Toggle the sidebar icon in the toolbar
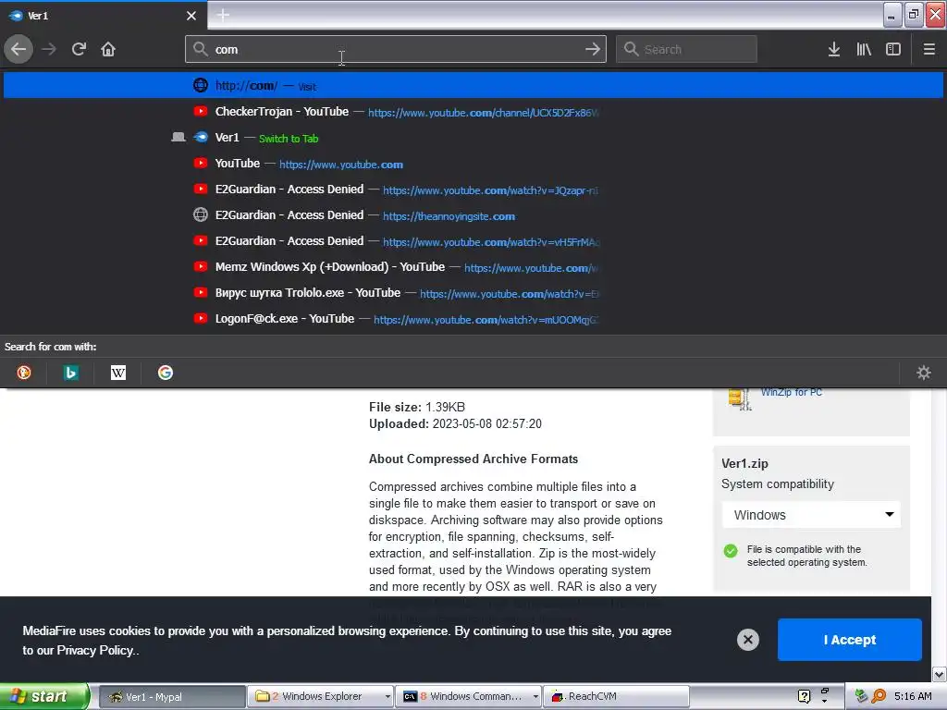947x710 pixels. pos(893,49)
